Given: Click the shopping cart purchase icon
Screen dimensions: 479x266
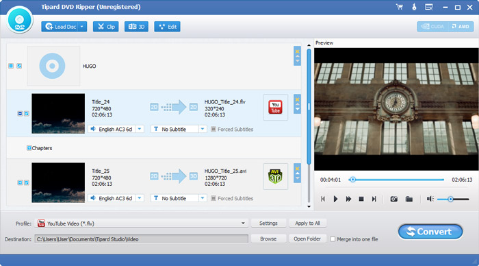Looking at the screenshot, I should (399, 7).
